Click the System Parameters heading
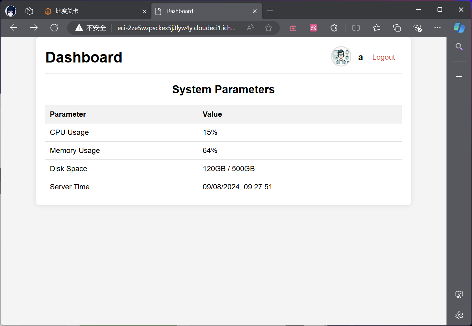472x326 pixels. coord(223,90)
